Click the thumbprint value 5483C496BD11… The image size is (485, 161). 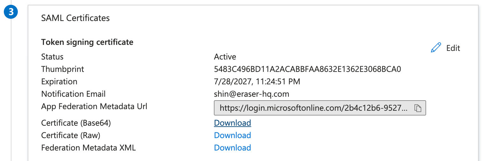point(307,69)
